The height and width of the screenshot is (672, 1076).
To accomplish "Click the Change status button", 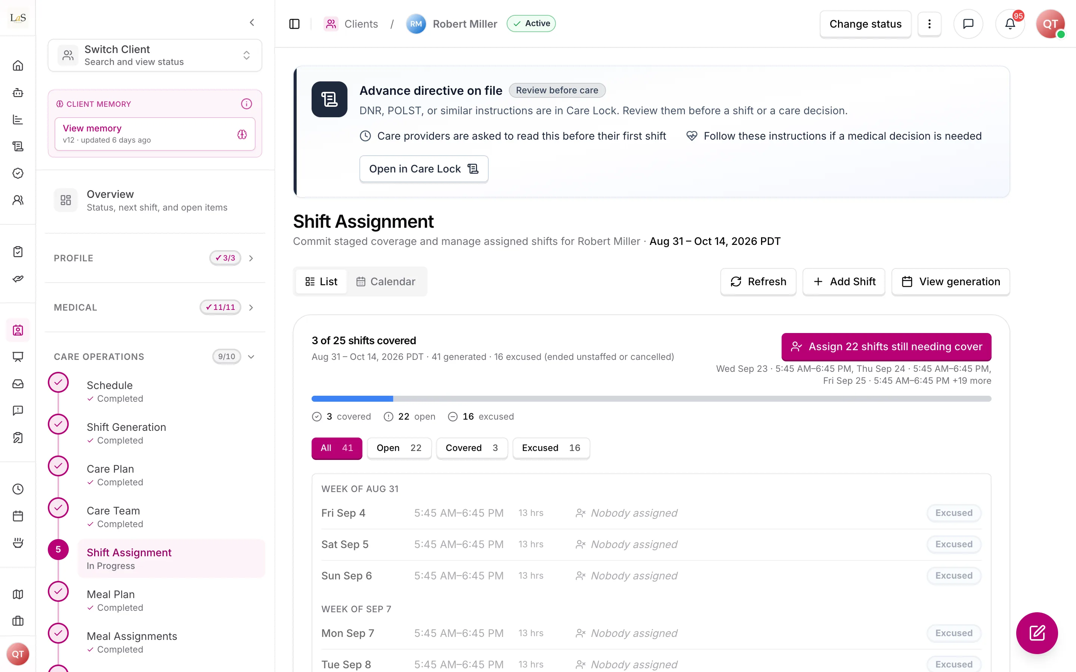I will tap(865, 24).
